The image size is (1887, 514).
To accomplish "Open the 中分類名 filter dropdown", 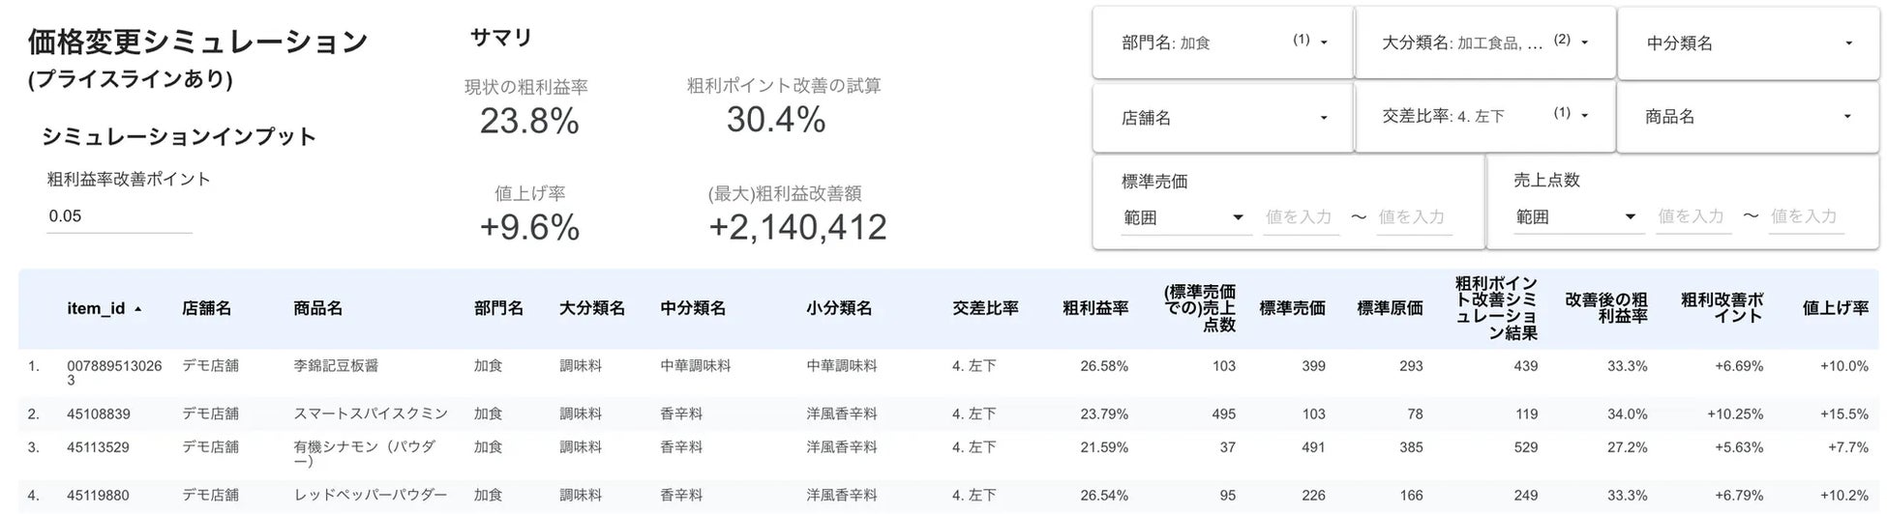I will pos(1748,43).
